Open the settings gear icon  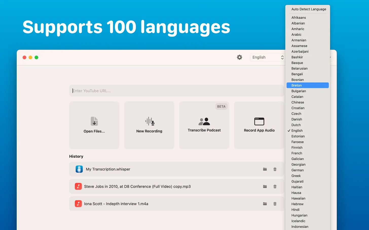point(239,57)
